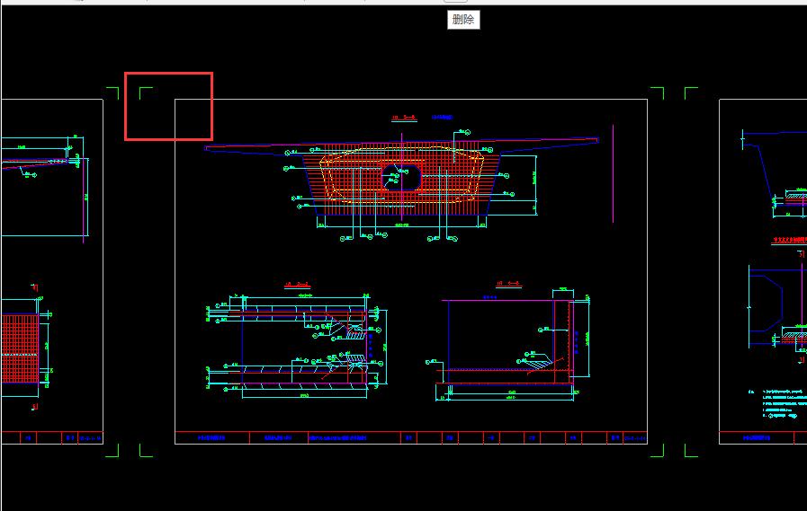
Task: Click the green corner mark at center sheet's bottom-left
Action: pyautogui.click(x=145, y=450)
